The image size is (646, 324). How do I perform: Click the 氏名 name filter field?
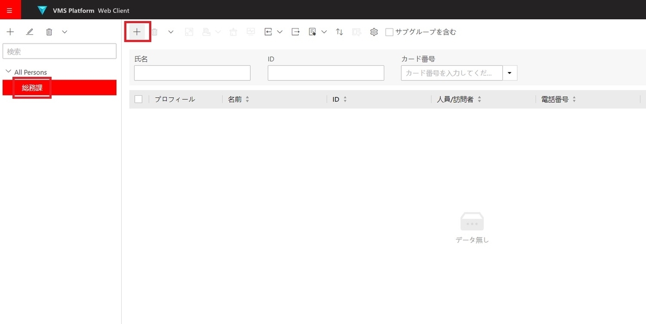[192, 73]
